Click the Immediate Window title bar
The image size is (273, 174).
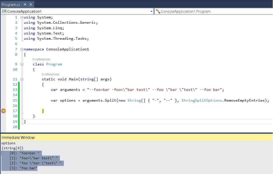click(x=136, y=137)
